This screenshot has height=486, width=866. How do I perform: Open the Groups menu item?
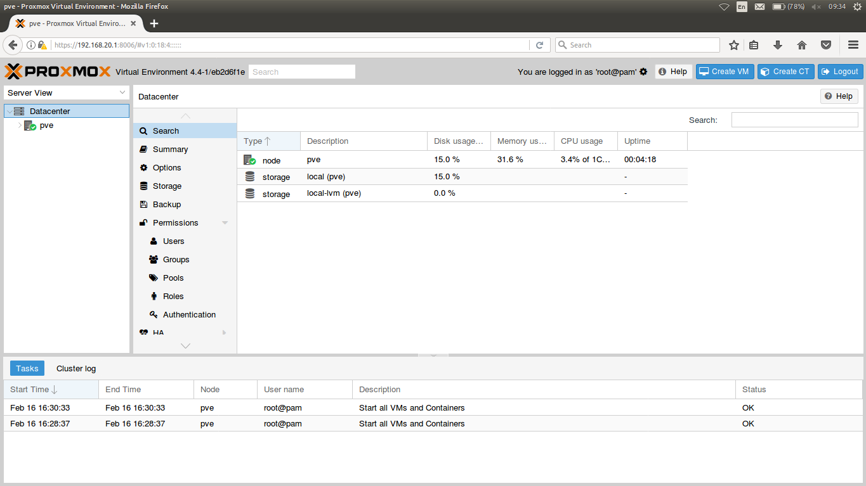click(185, 259)
